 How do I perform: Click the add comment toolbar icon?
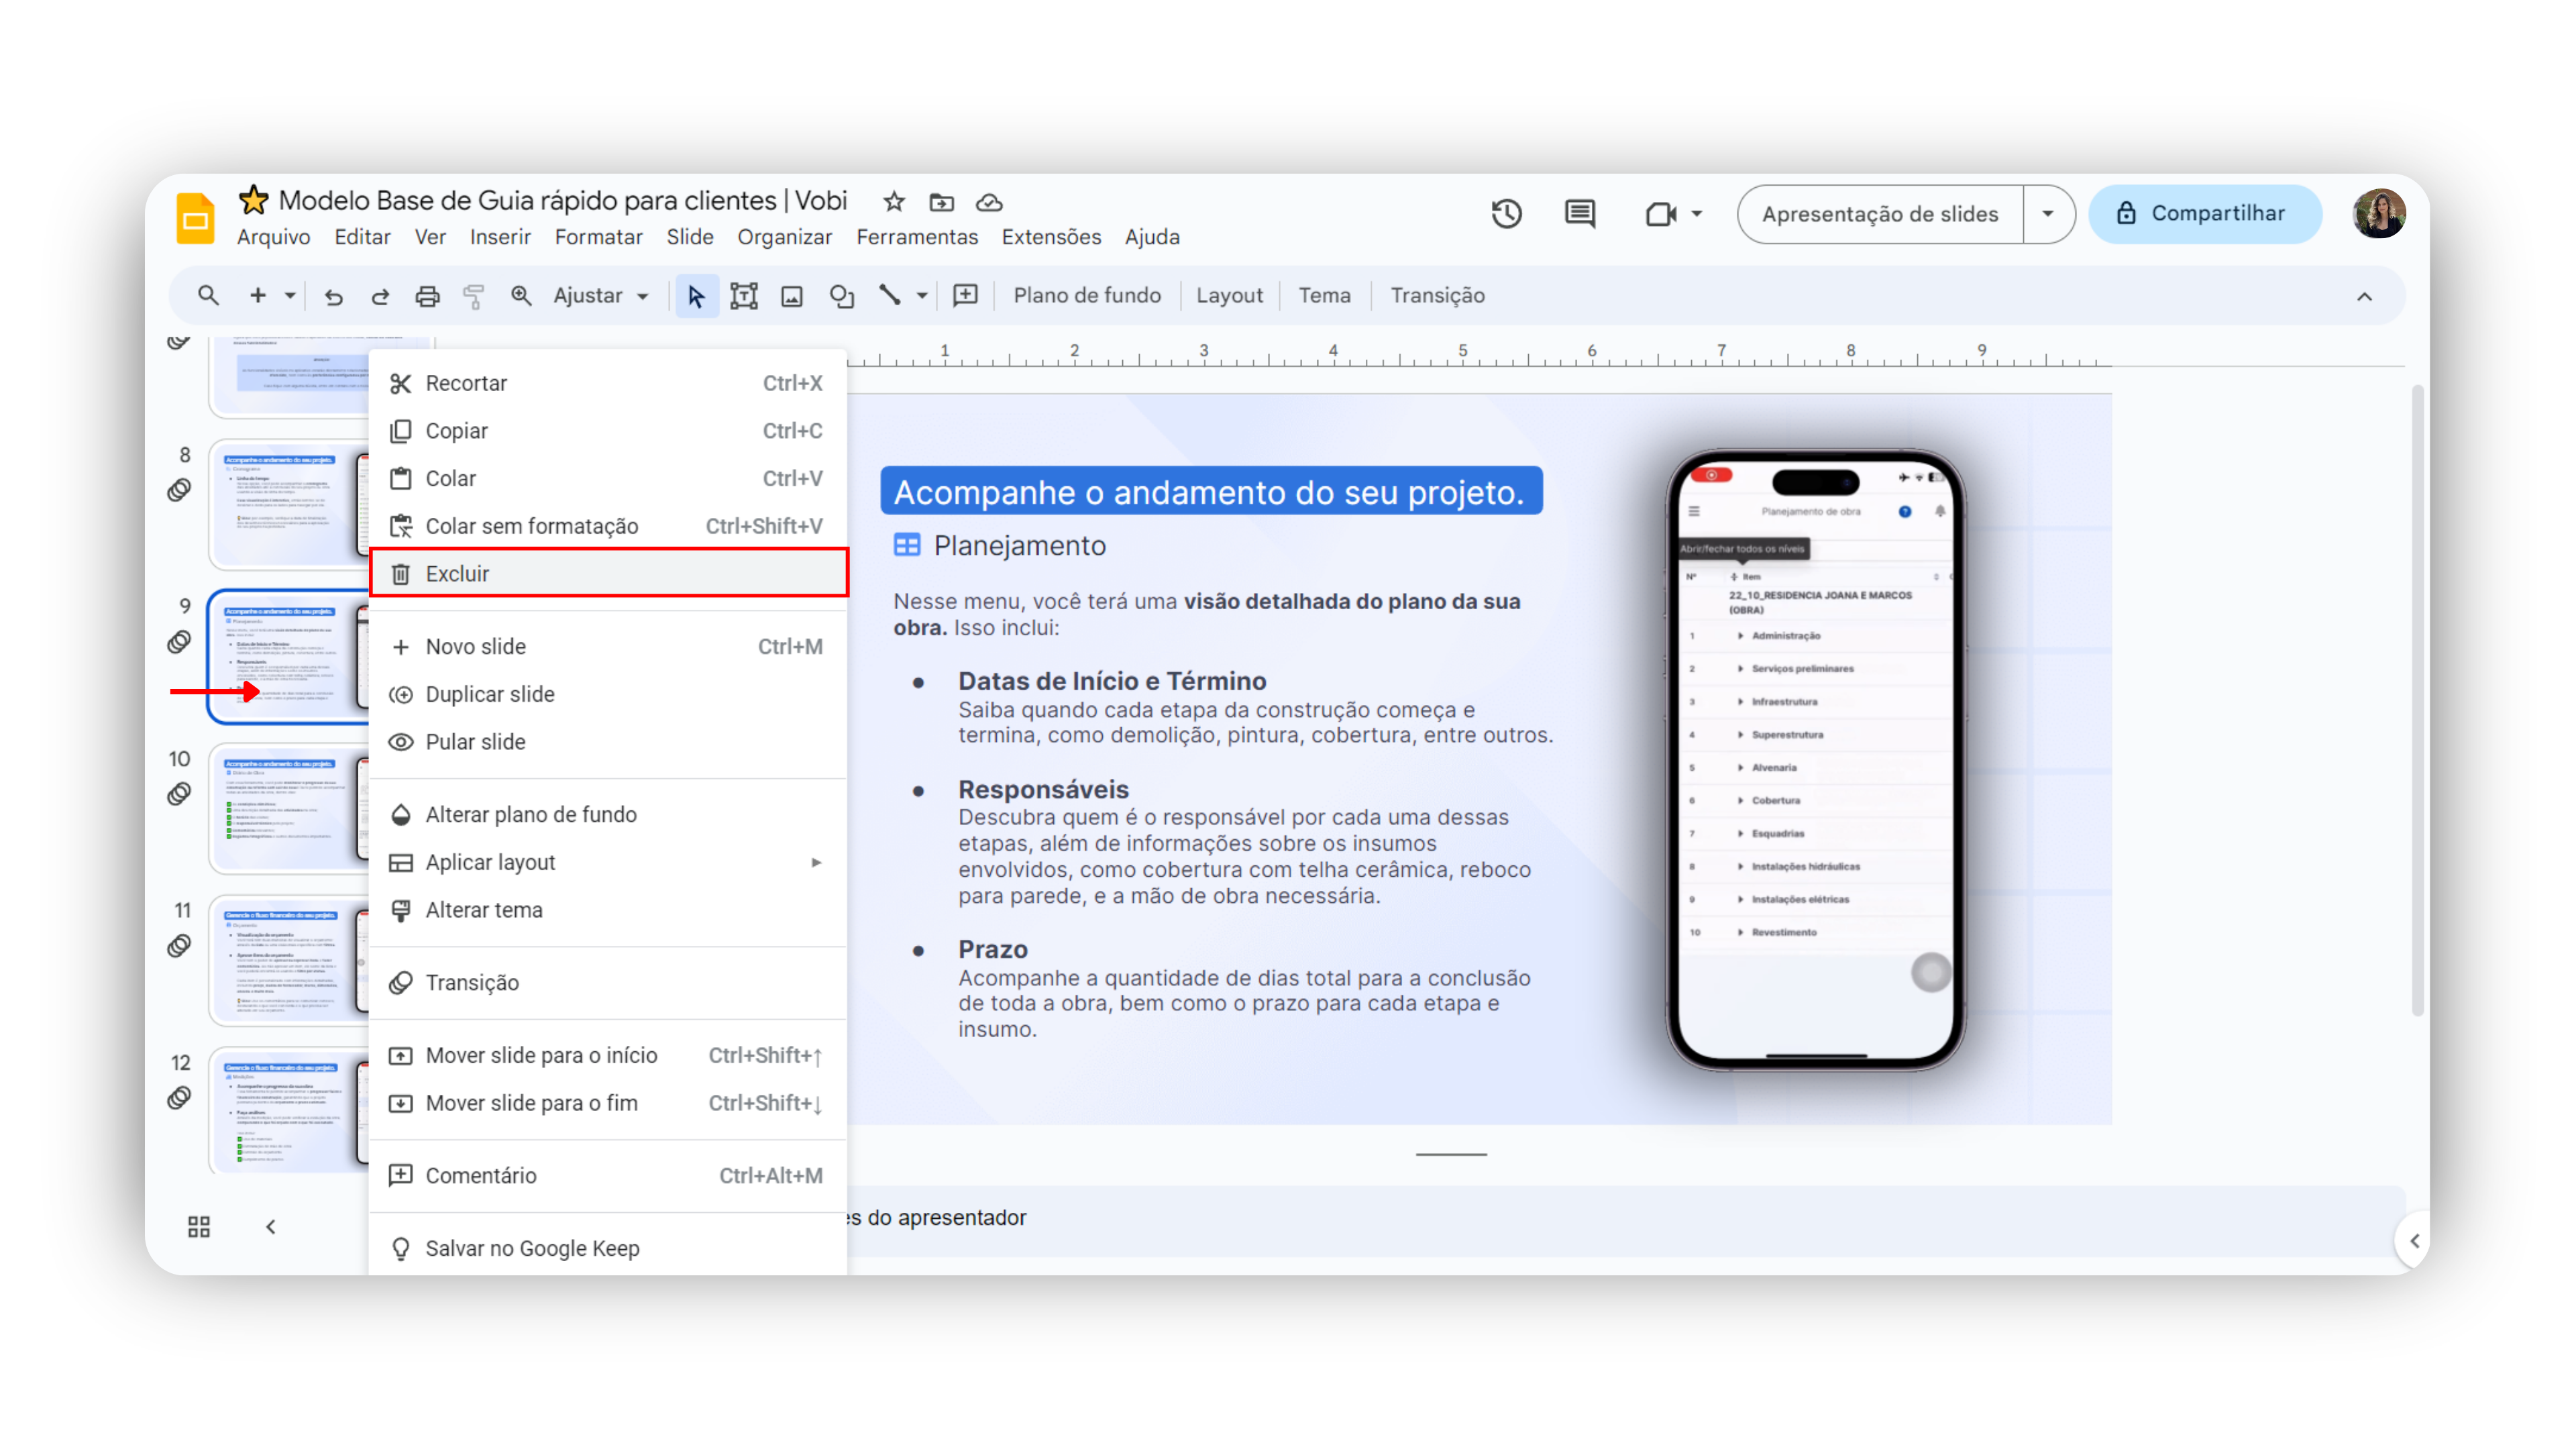pyautogui.click(x=965, y=296)
